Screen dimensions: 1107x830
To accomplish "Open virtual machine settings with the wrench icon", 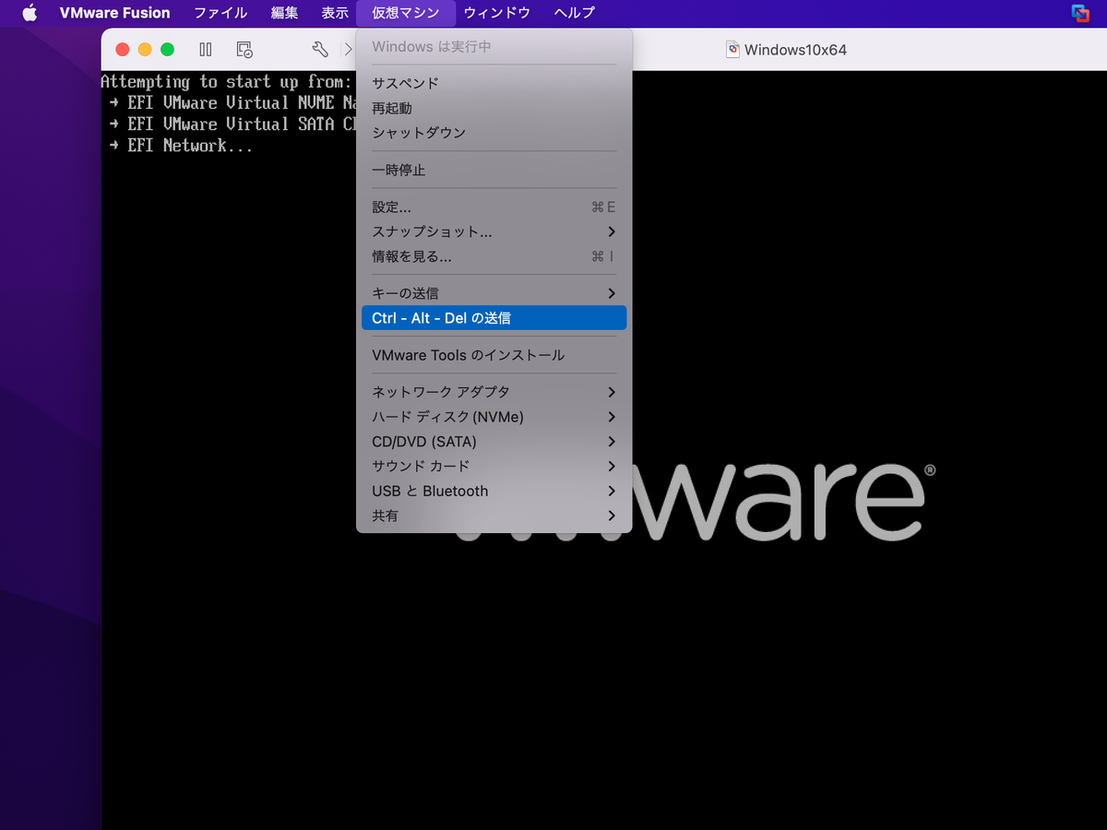I will pyautogui.click(x=319, y=49).
